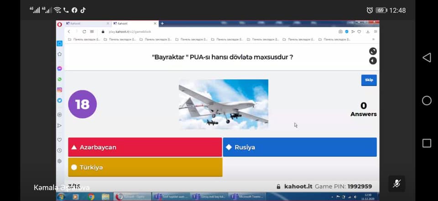Choose the blue Rusiya answer
This screenshot has height=201, width=438.
300,147
